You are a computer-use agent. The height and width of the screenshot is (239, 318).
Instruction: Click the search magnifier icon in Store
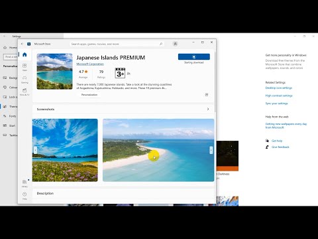pyautogui.click(x=161, y=44)
